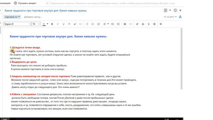Insert a checkbox in the note
The image size is (213, 120).
(x=99, y=24)
